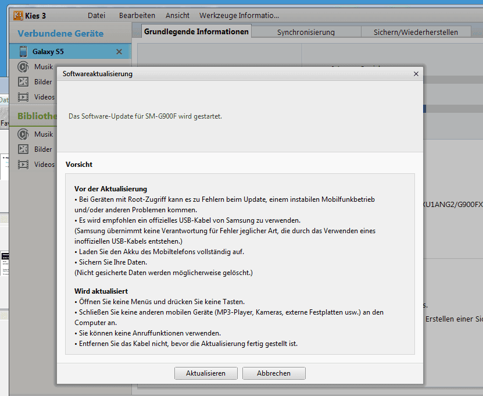Click the Aktualisieren button
The width and height of the screenshot is (483, 396).
coord(206,373)
